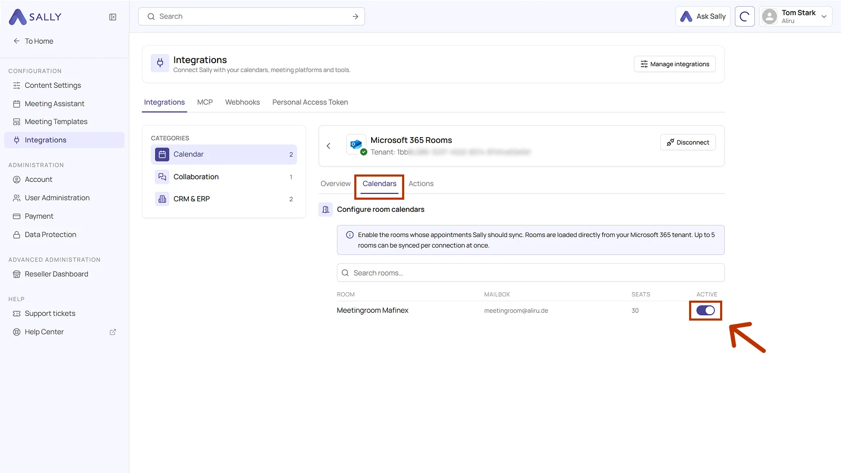Click the ROOM column header
Viewport: 841px width, 473px height.
346,294
